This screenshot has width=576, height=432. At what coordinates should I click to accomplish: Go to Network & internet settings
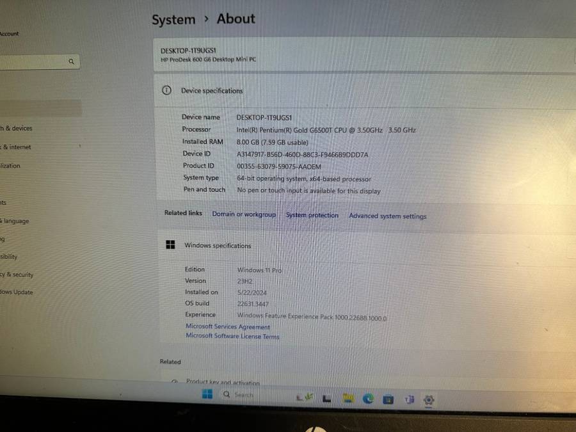15,147
